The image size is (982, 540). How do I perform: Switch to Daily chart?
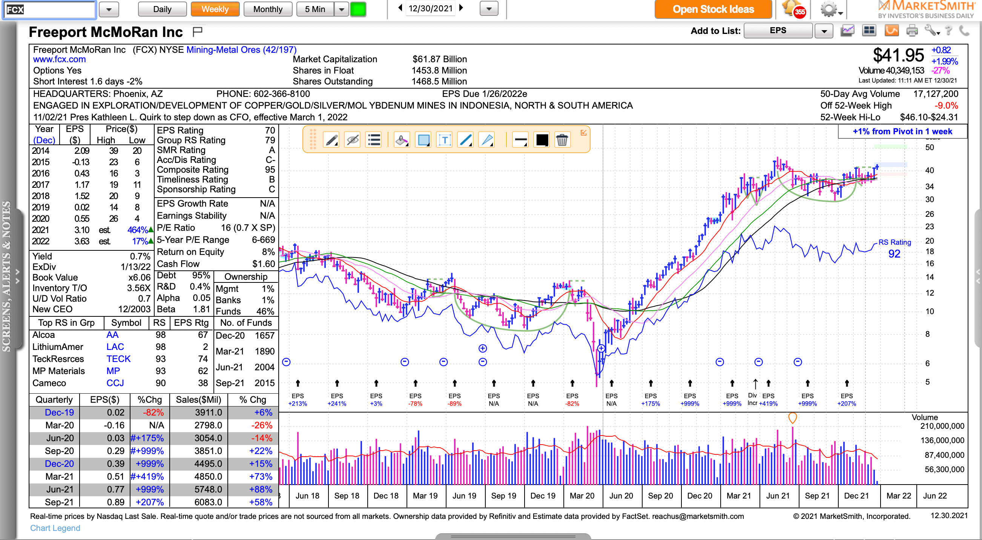point(163,9)
